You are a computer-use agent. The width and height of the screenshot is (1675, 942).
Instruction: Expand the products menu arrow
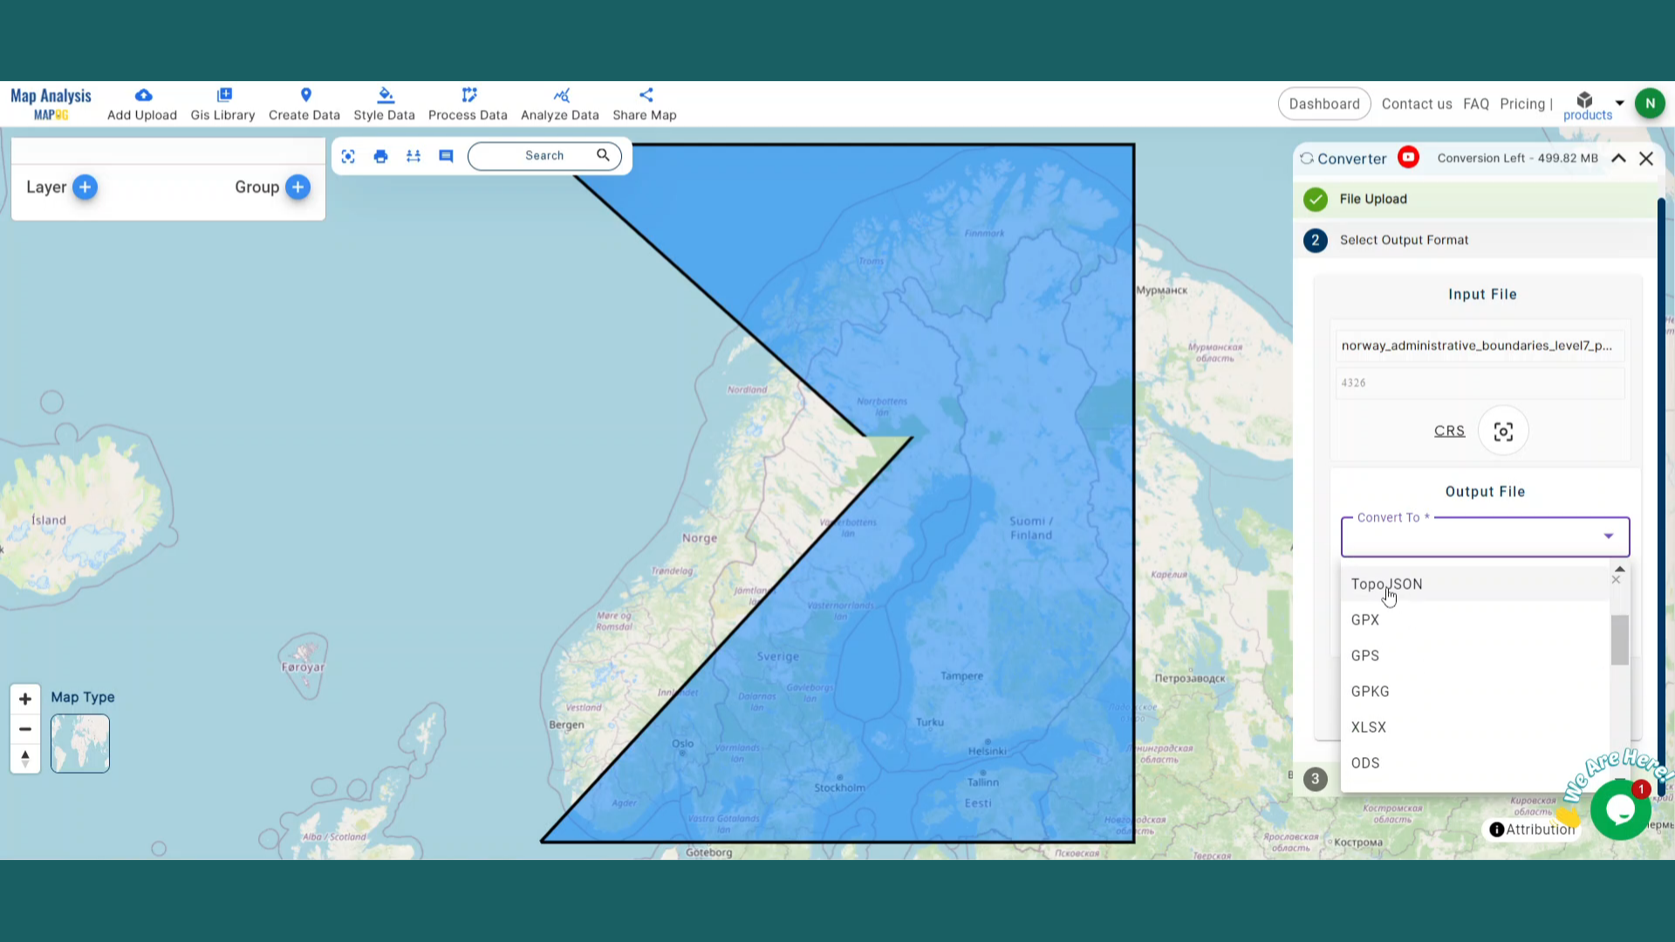click(x=1620, y=102)
